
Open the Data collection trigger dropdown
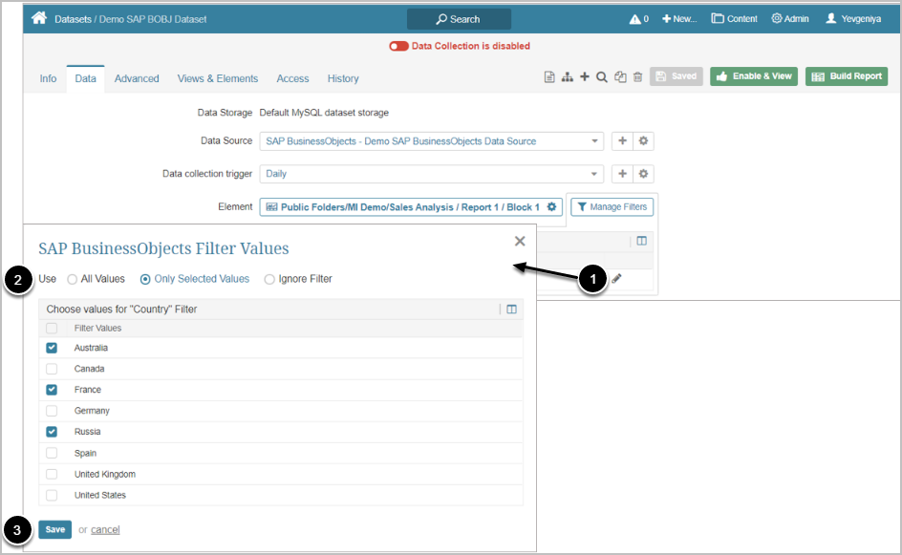pyautogui.click(x=432, y=174)
